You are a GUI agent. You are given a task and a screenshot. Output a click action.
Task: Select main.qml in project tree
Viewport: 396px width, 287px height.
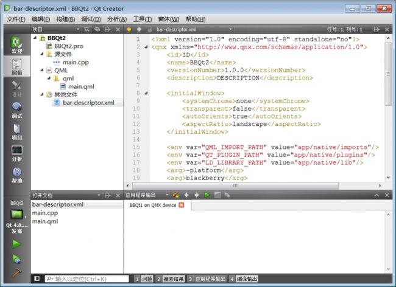click(81, 86)
